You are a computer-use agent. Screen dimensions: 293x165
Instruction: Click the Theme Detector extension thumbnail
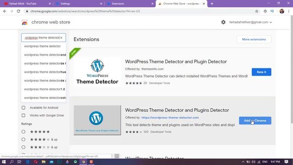[x=97, y=72]
